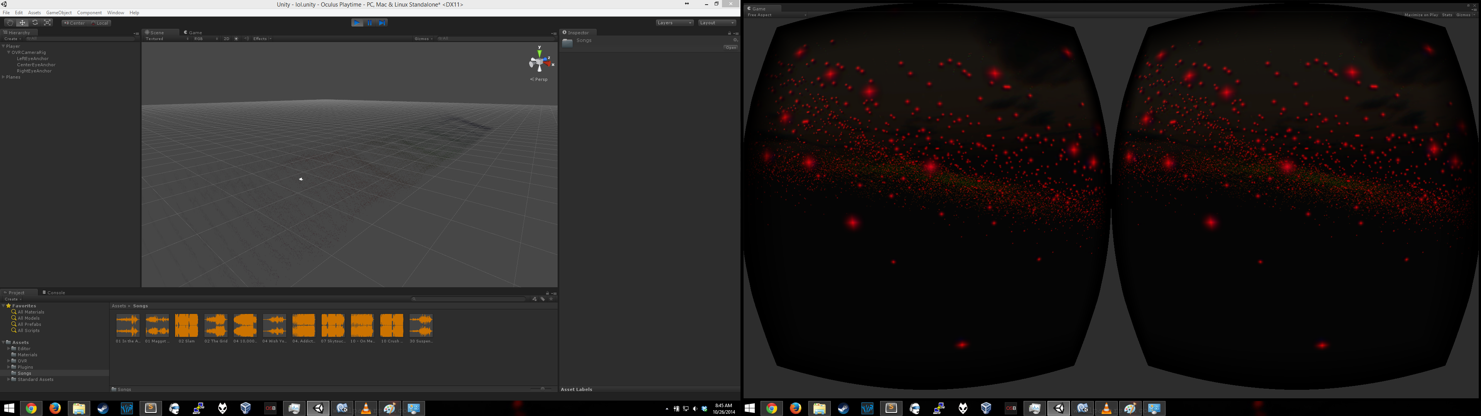Screen dimensions: 1481x416
Task: Click the Open button in Inspector
Action: [x=731, y=48]
